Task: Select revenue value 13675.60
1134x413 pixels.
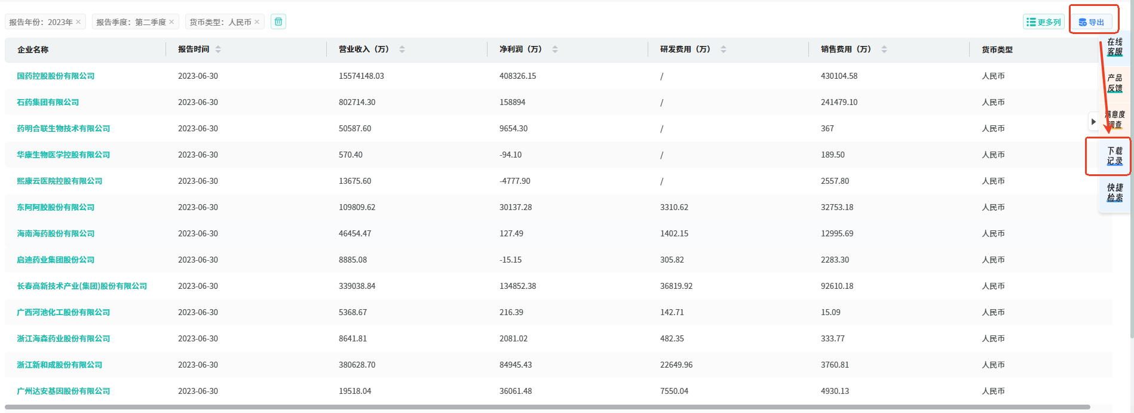Action: pyautogui.click(x=355, y=181)
